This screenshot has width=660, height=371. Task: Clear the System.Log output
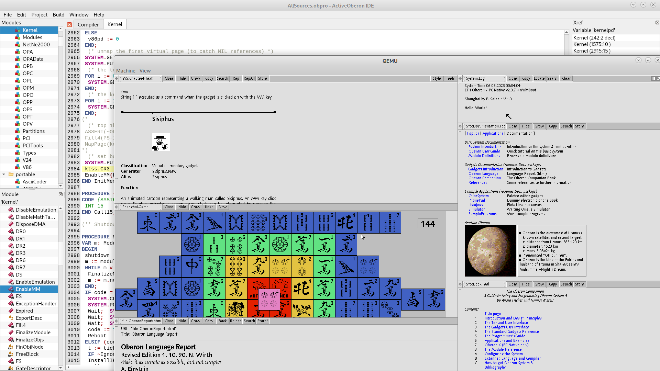pos(566,78)
